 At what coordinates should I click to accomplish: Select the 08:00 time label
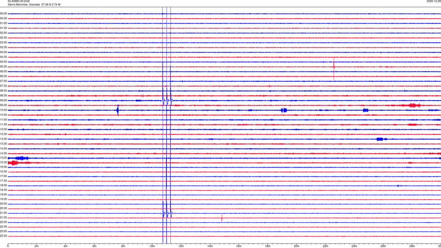point(3,91)
